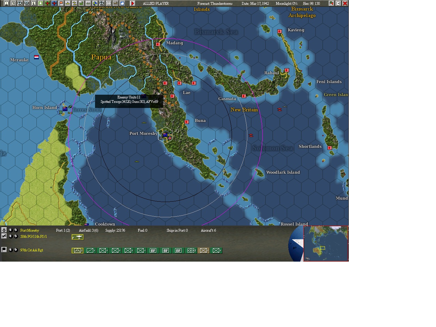Click the flag icon beside 97th Cst AA Rgt
The height and width of the screenshot is (327, 436).
4,250
